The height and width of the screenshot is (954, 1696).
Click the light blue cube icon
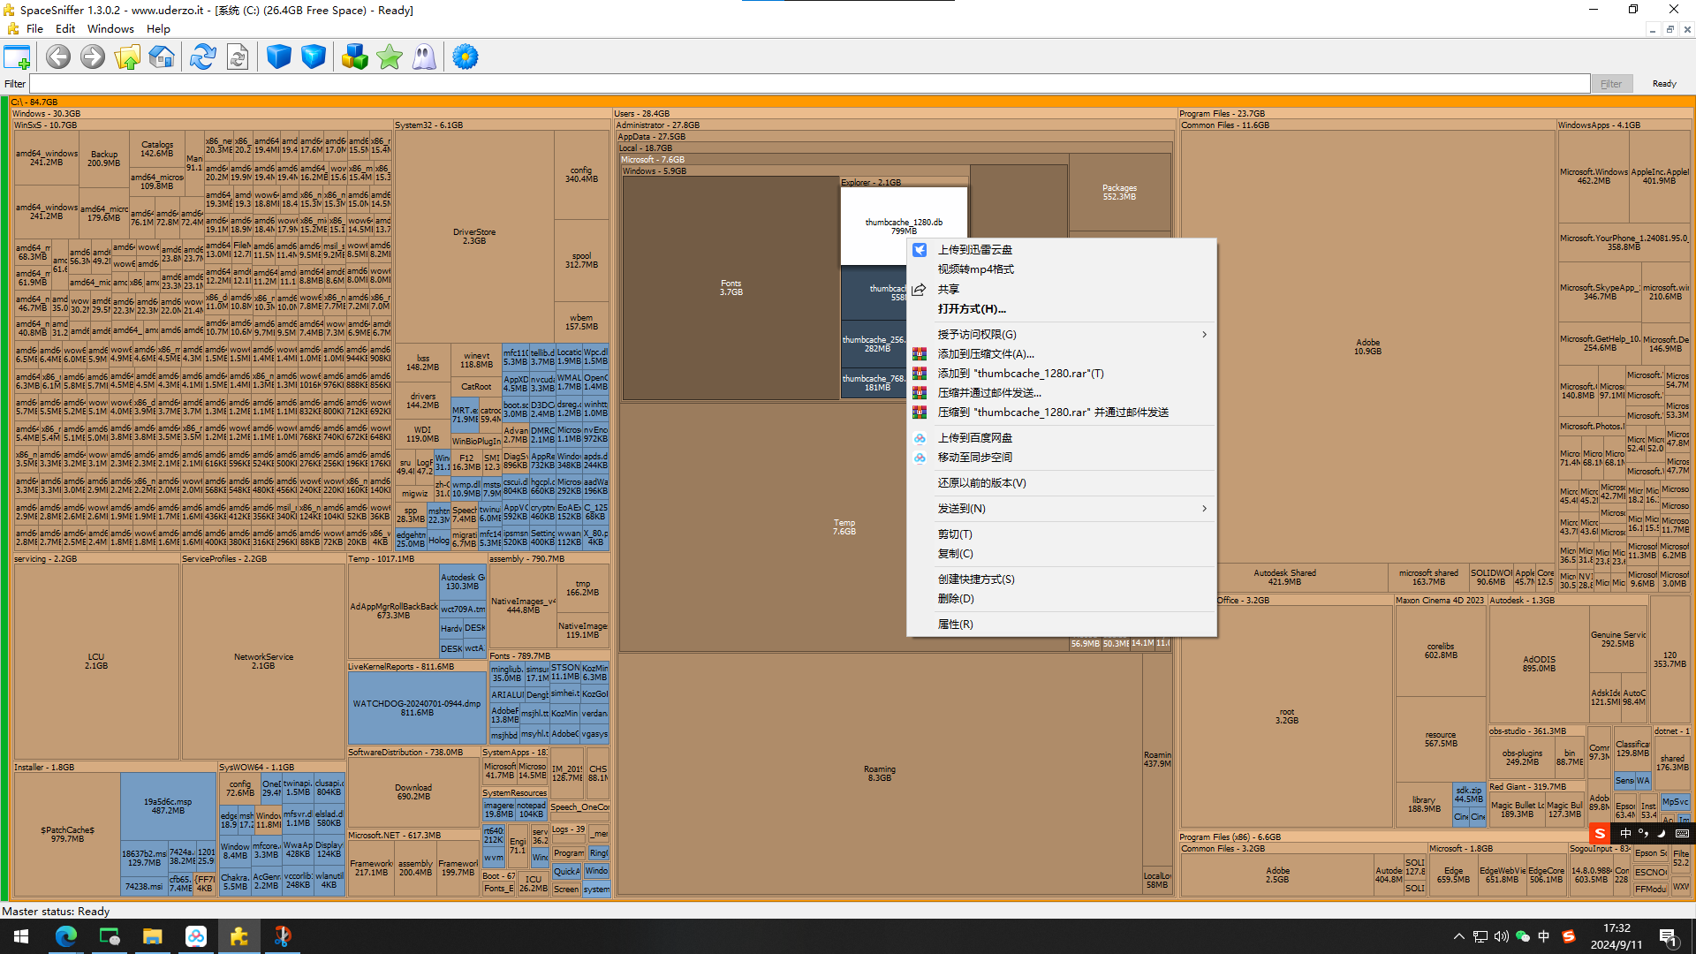313,57
